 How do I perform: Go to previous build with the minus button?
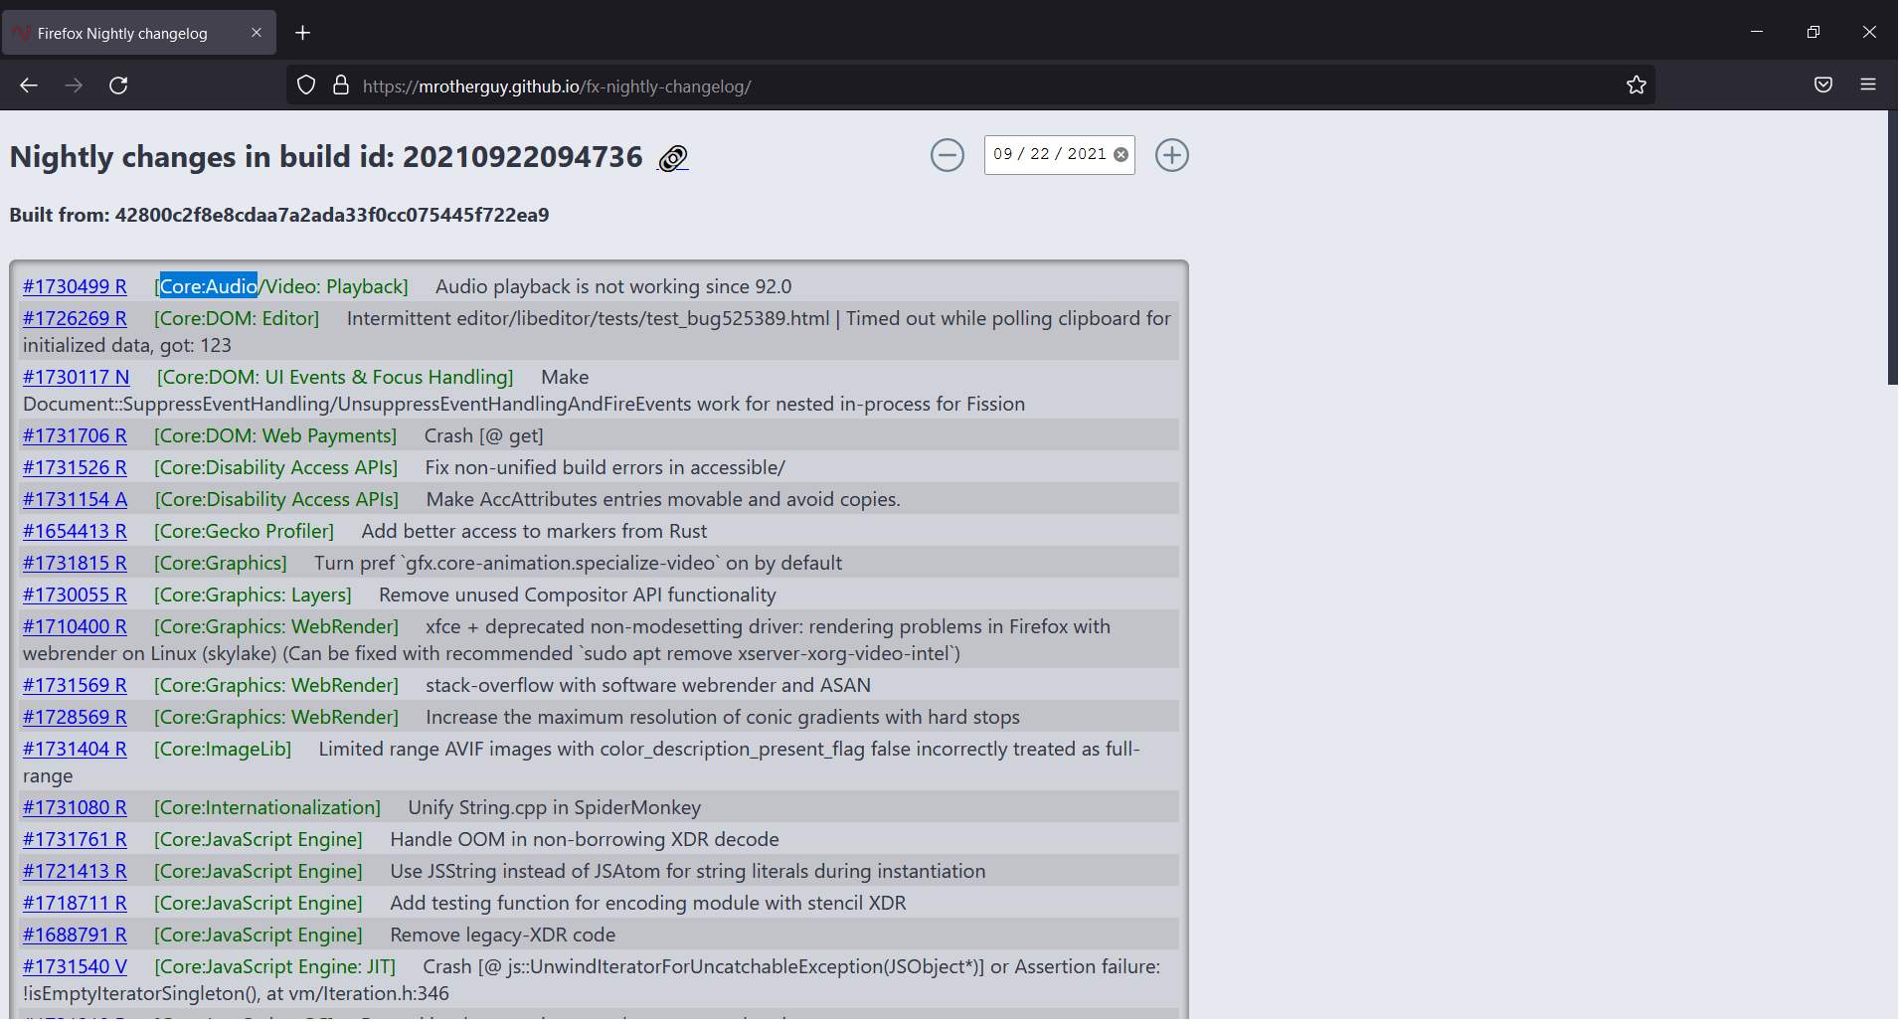(x=947, y=155)
